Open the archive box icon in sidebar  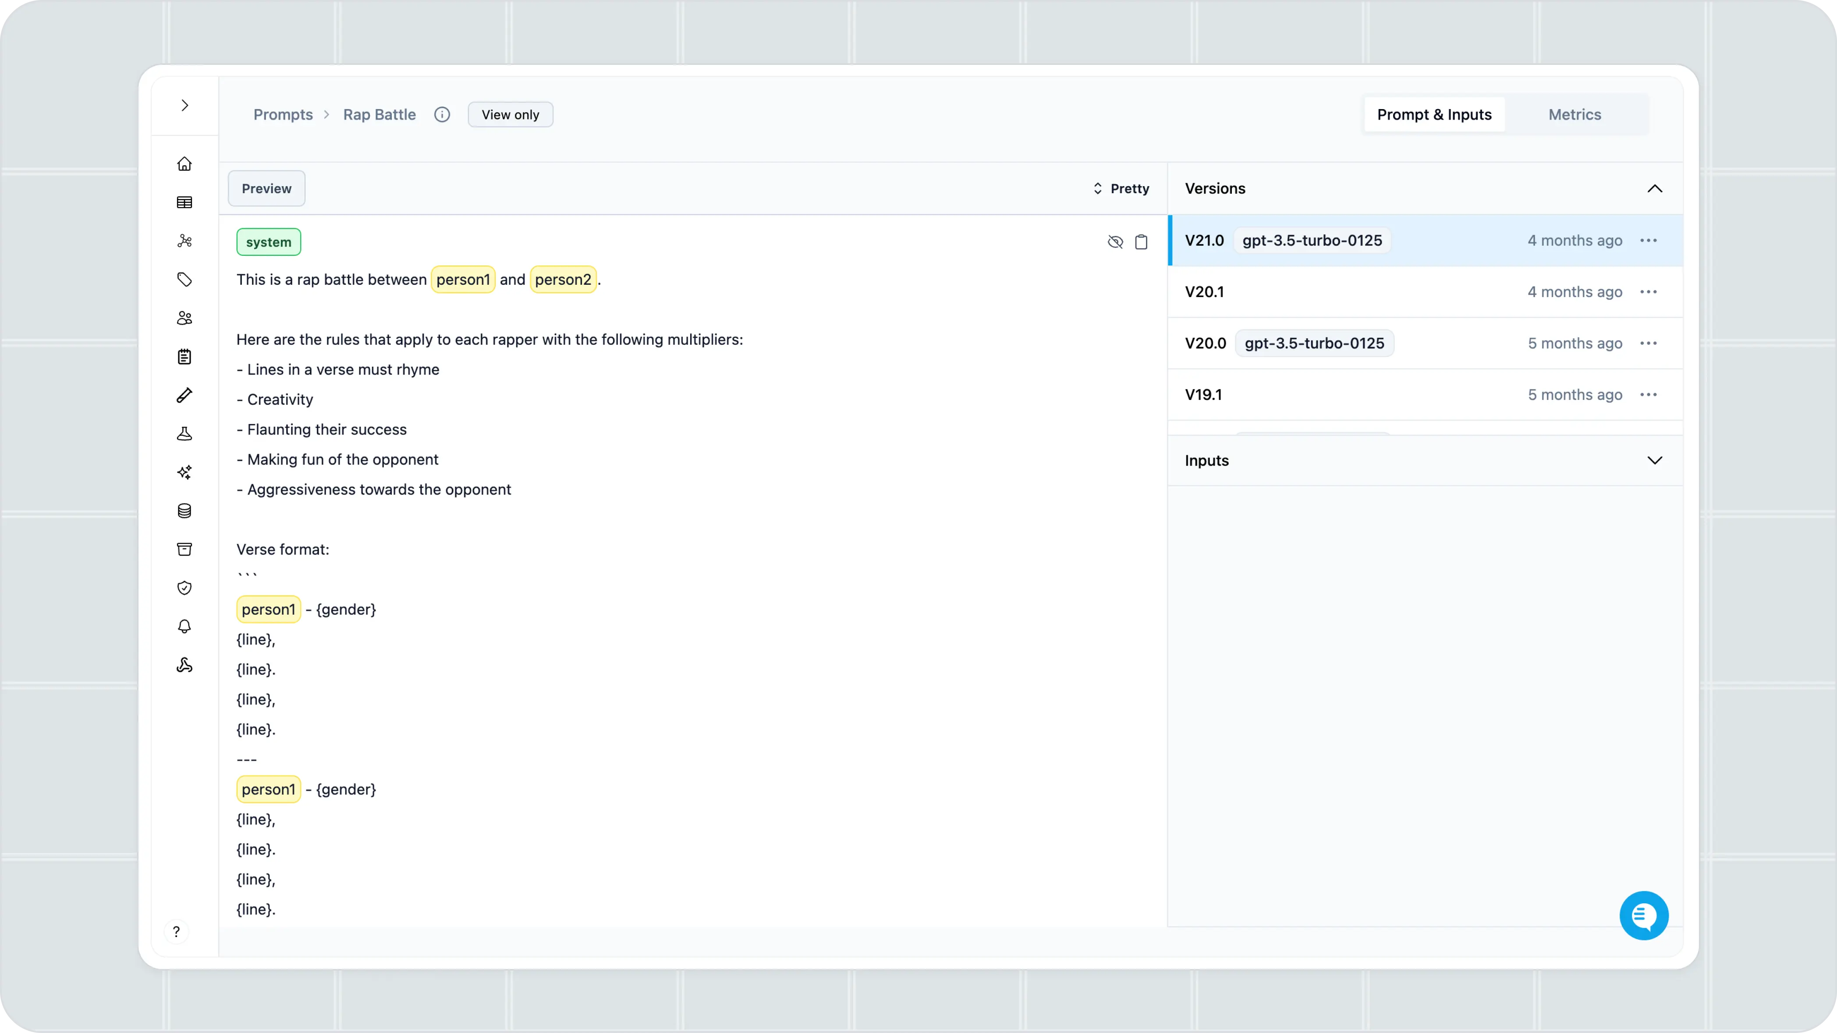184,549
